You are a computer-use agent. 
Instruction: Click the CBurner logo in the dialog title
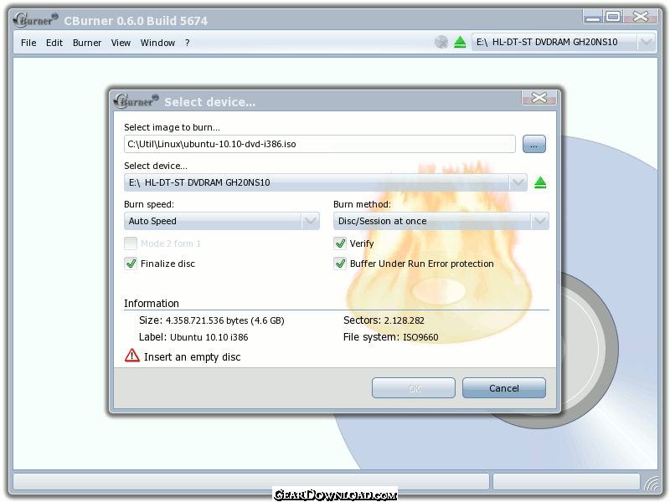tap(134, 100)
